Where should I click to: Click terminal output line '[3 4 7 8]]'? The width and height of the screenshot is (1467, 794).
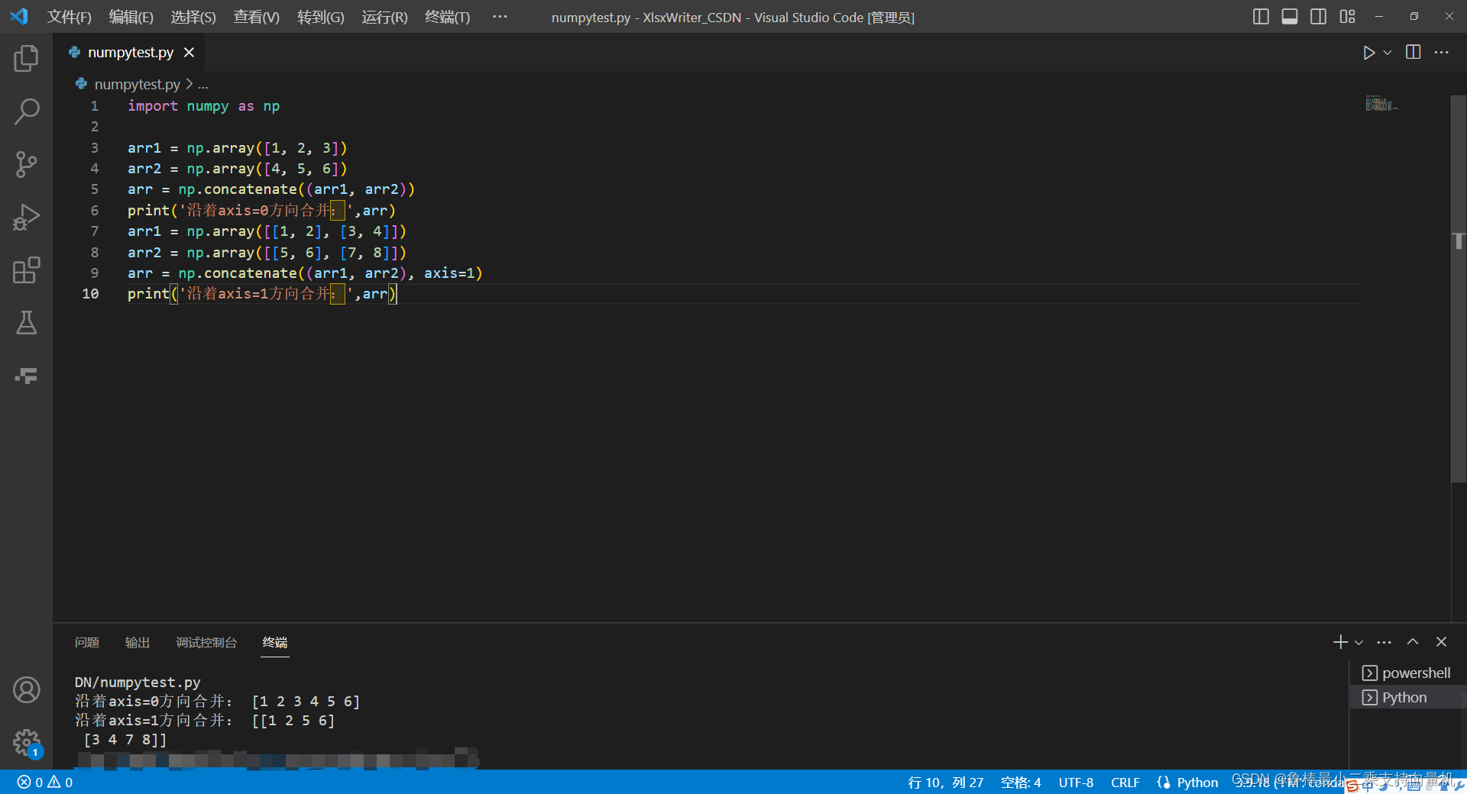125,739
